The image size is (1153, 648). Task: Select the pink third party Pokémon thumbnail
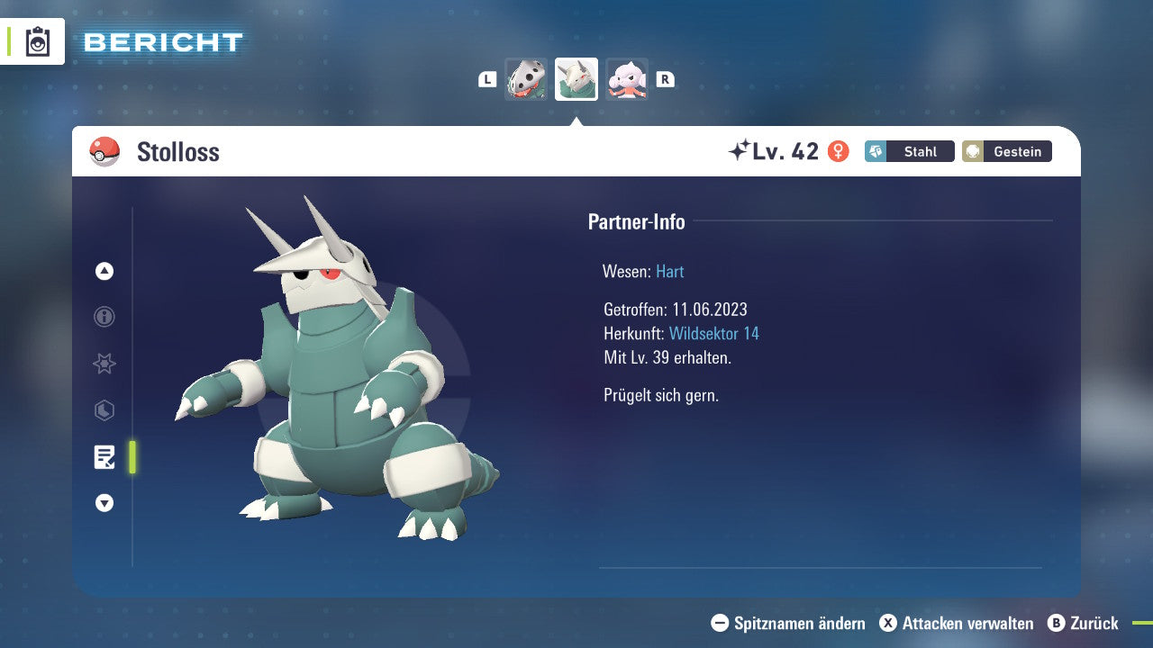tap(627, 79)
